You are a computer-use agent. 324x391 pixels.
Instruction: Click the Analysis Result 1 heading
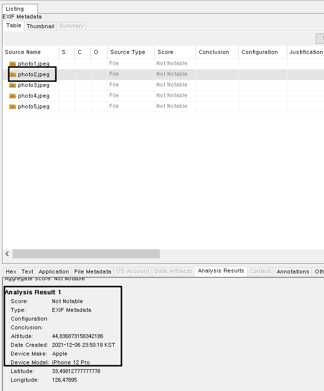point(33,292)
